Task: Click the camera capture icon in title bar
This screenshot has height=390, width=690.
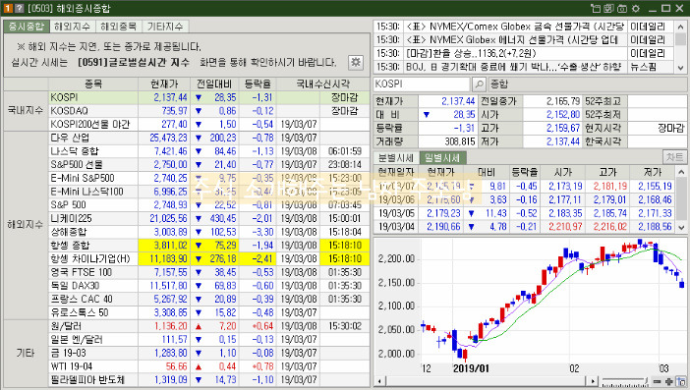Action: (x=622, y=9)
